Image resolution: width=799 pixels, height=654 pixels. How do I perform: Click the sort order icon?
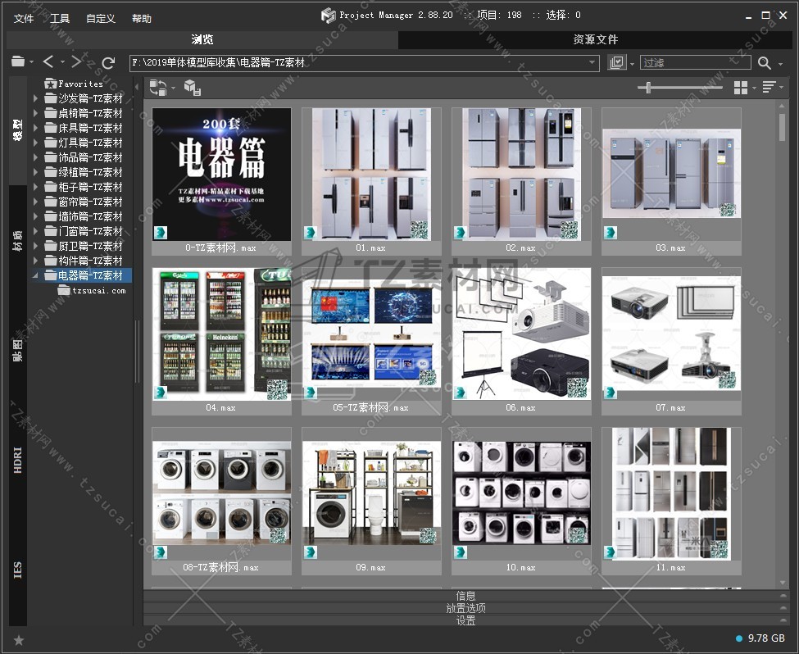point(769,88)
